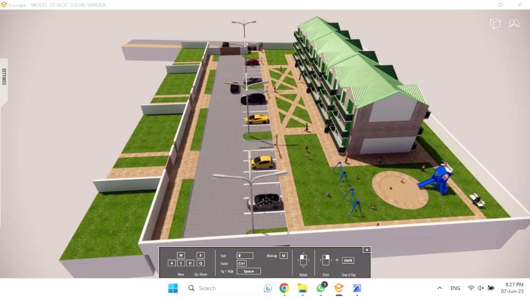This screenshot has width=530, height=298.
Task: Unmute the volume icon in system tray
Action: 481,288
